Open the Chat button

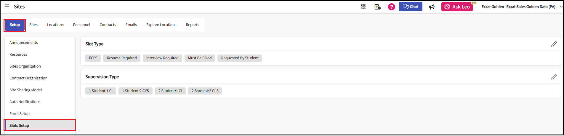point(410,7)
